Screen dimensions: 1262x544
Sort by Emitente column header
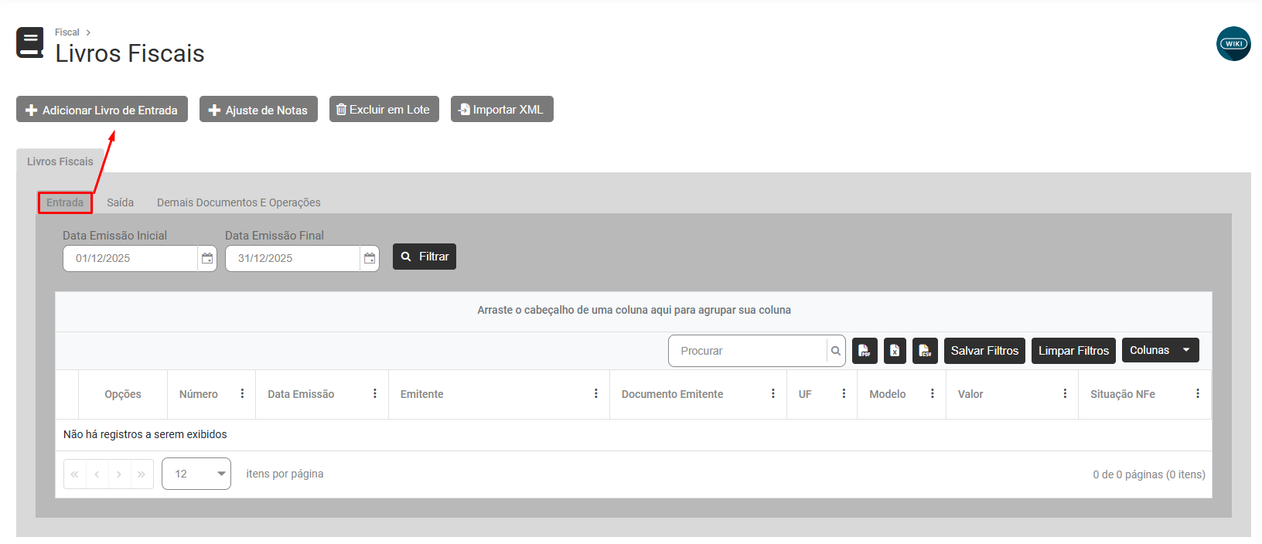(422, 394)
